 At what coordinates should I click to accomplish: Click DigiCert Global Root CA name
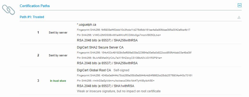coord(94,70)
